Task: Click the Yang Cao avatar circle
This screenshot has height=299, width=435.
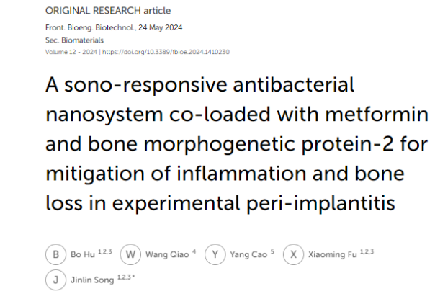Action: click(215, 254)
